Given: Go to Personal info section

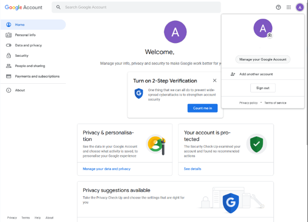Looking at the screenshot, I should (25, 35).
